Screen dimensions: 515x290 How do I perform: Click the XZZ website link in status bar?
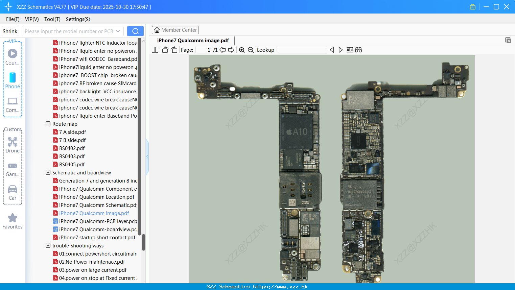[x=280, y=287]
